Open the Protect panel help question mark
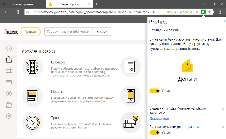 tap(224, 22)
